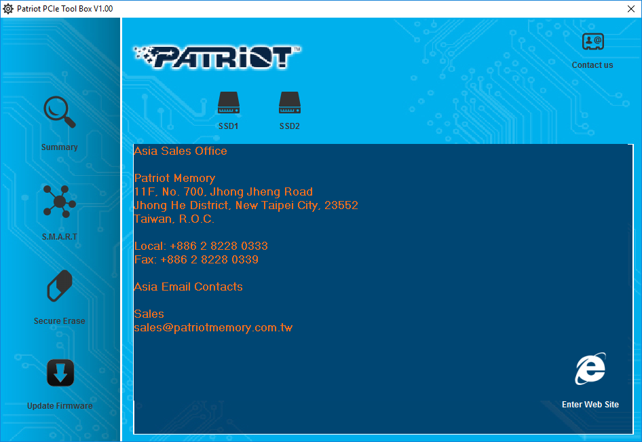Click the '11F, No. 700, Jhong Jheng Road' line
642x442 pixels.
pos(223,191)
